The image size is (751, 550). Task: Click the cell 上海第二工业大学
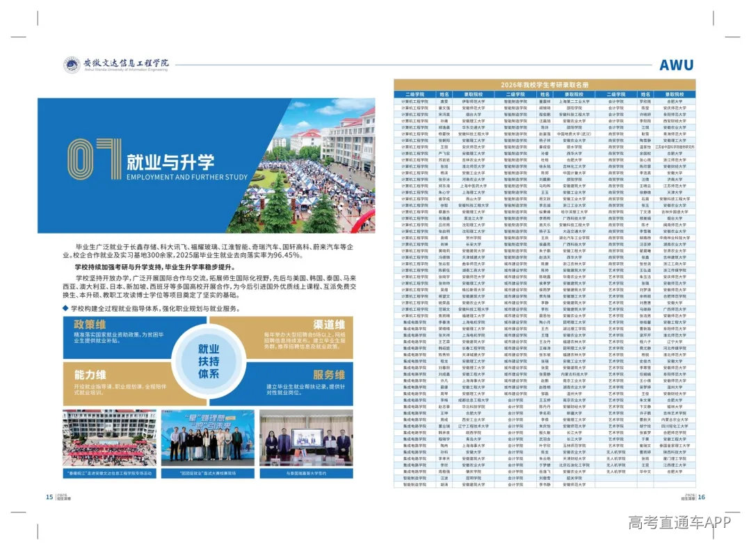click(x=574, y=102)
